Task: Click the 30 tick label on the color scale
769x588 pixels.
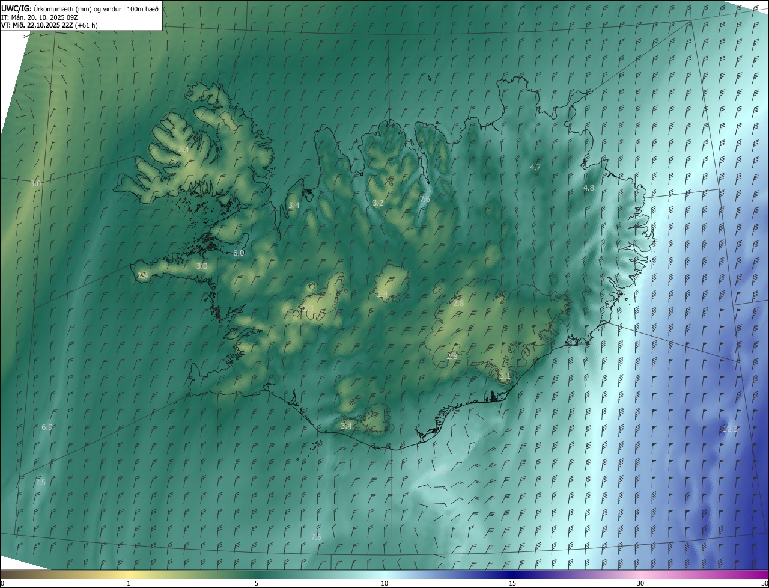Action: pyautogui.click(x=640, y=583)
